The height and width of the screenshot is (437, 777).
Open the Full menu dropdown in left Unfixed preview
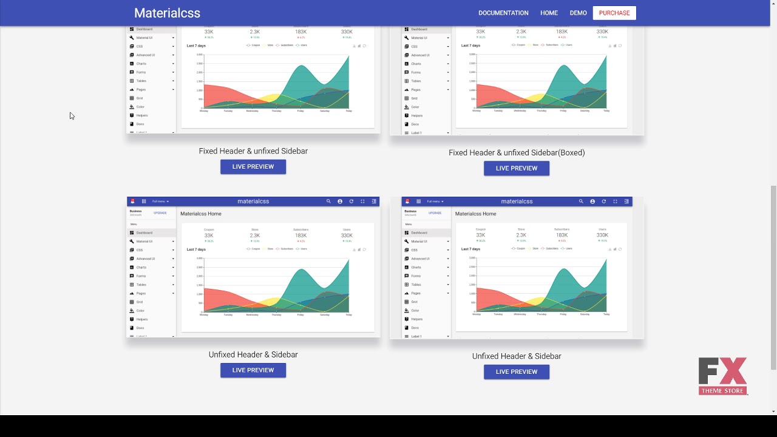pos(160,202)
